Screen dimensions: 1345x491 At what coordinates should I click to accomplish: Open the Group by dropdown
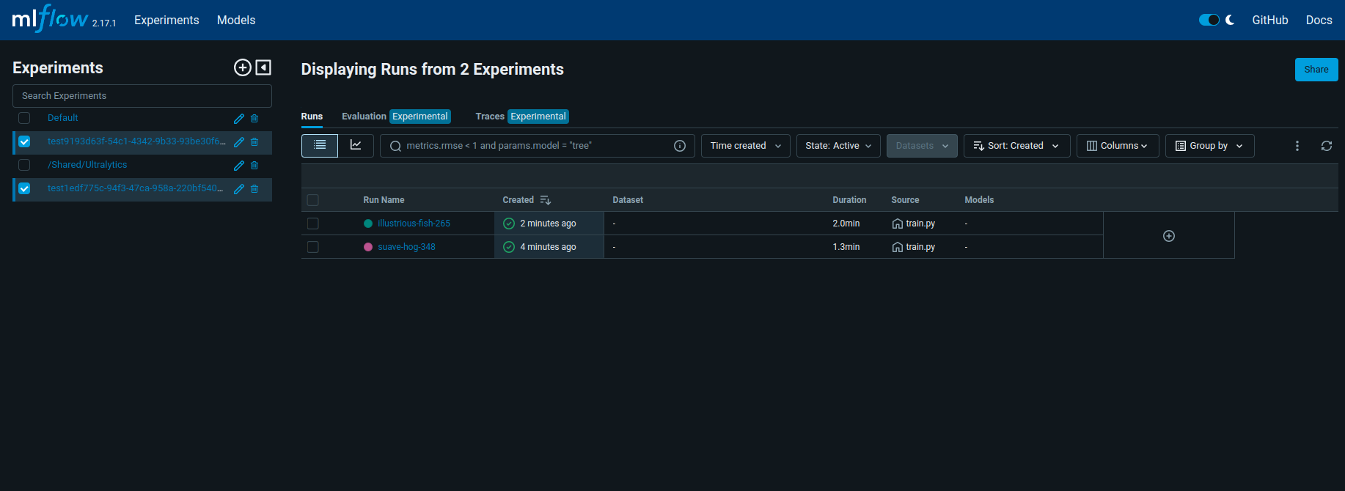click(x=1209, y=146)
